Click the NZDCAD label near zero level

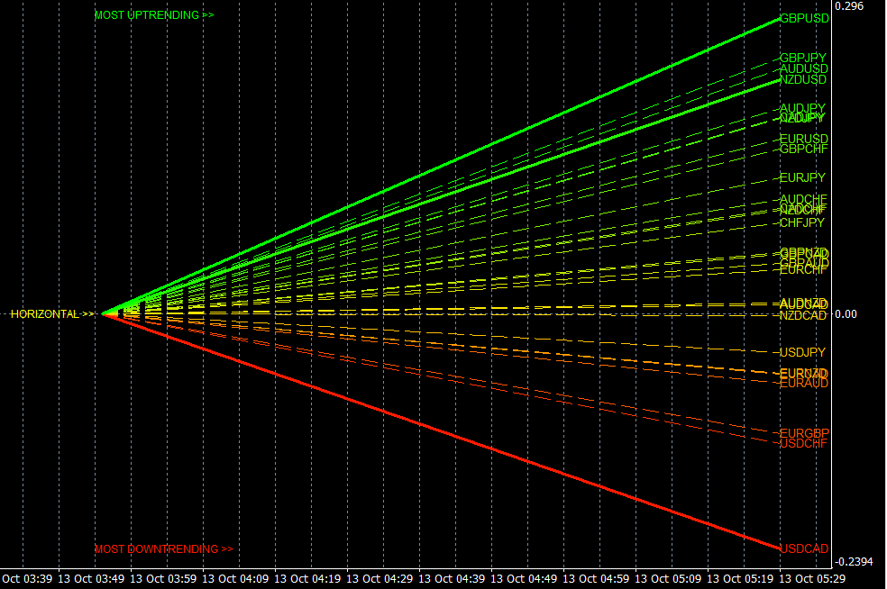[803, 316]
